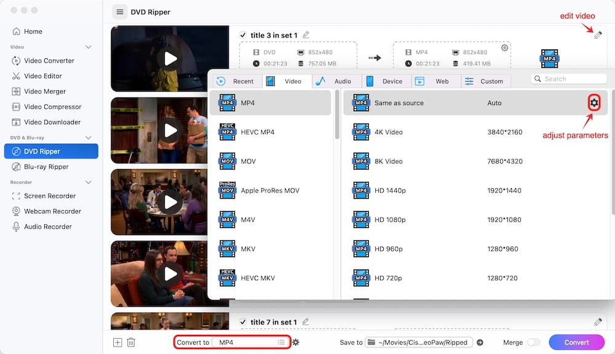
Task: Collapse the Video sidebar section
Action: coord(88,47)
